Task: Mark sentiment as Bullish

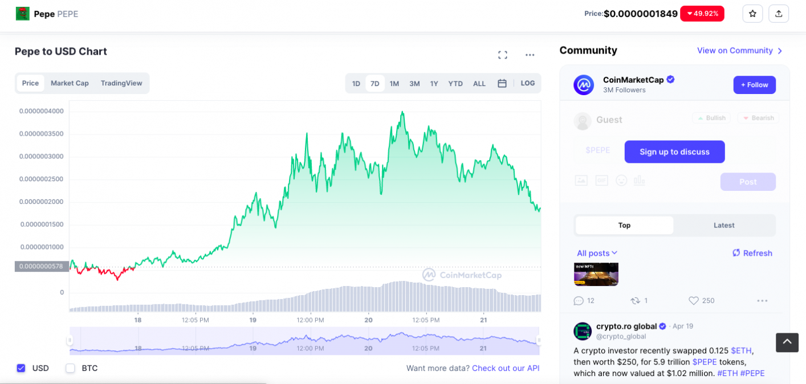Action: [711, 118]
